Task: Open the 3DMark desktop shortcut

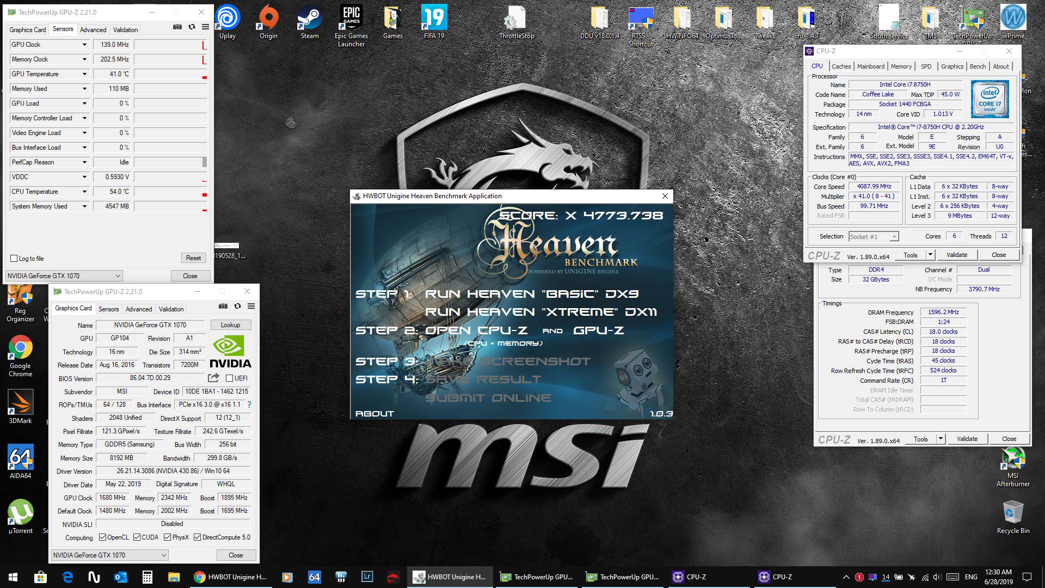Action: coord(20,407)
